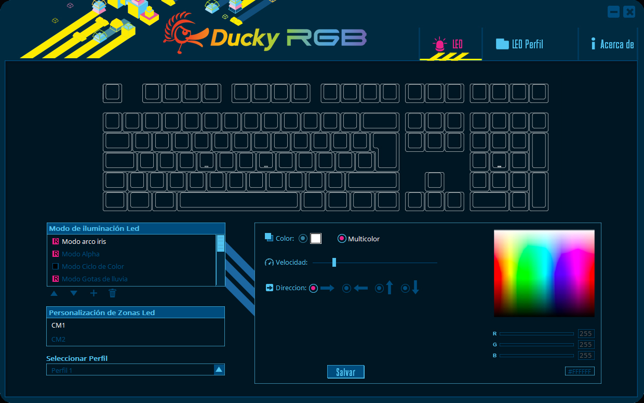Click the black square beside Modo Ciclo de Color

pos(56,266)
